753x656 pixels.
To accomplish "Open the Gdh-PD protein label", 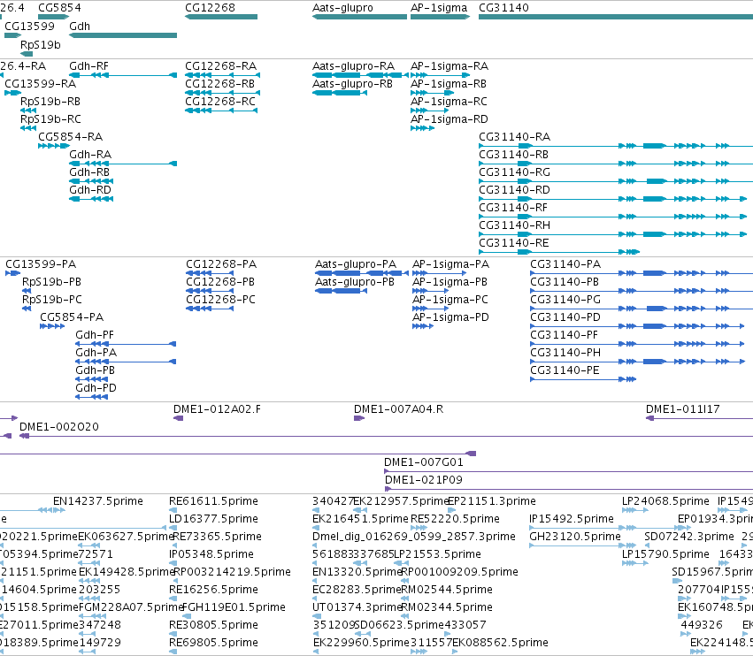I will 96,388.
